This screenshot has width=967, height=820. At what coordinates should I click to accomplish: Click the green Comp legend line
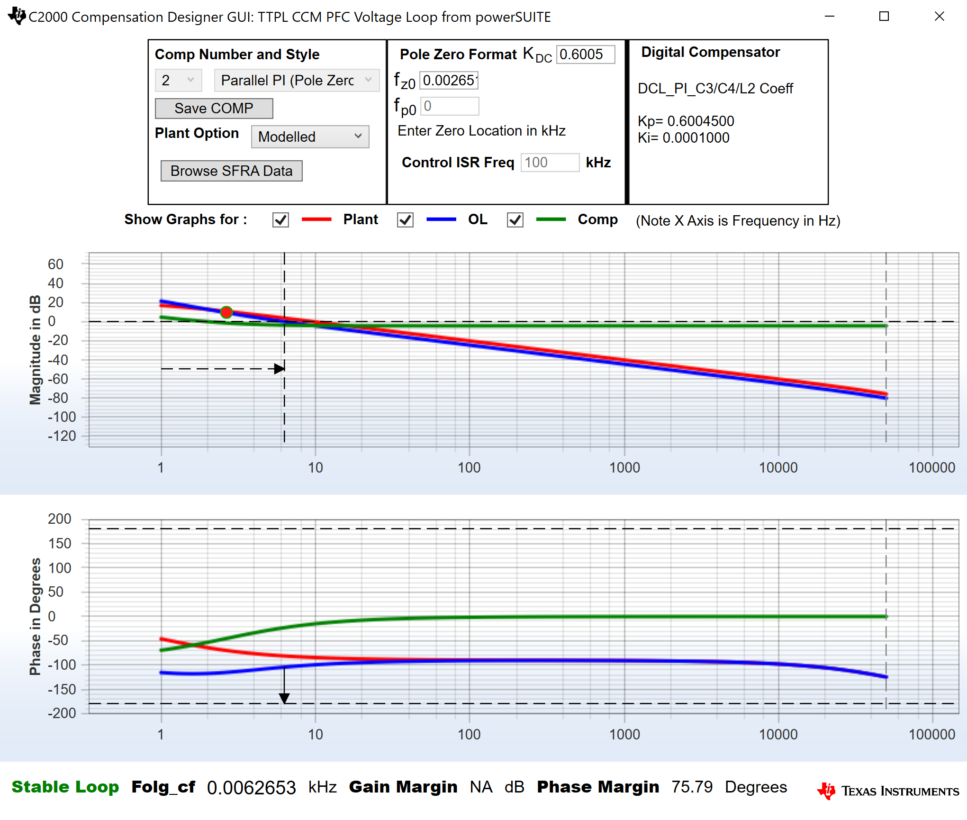551,219
